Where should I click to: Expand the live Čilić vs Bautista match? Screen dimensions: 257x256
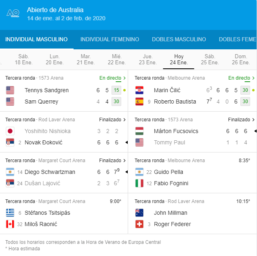click(x=242, y=78)
